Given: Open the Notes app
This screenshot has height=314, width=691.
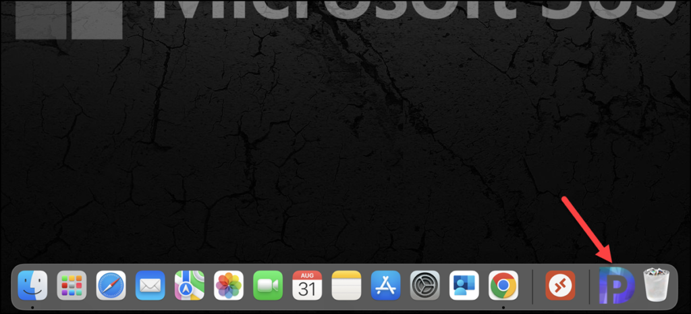Looking at the screenshot, I should pos(346,286).
